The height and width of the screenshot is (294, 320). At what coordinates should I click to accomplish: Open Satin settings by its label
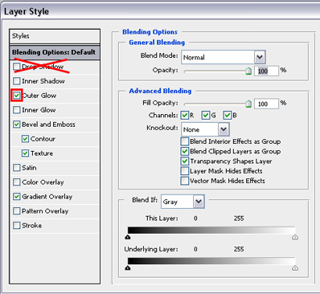pos(29,168)
